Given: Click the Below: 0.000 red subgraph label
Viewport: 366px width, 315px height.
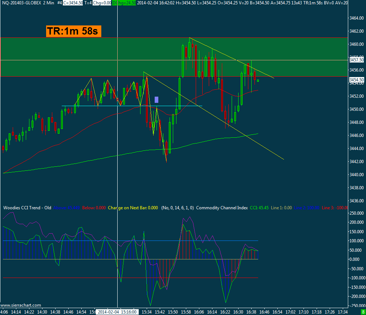Looking at the screenshot, I should pos(94,208).
